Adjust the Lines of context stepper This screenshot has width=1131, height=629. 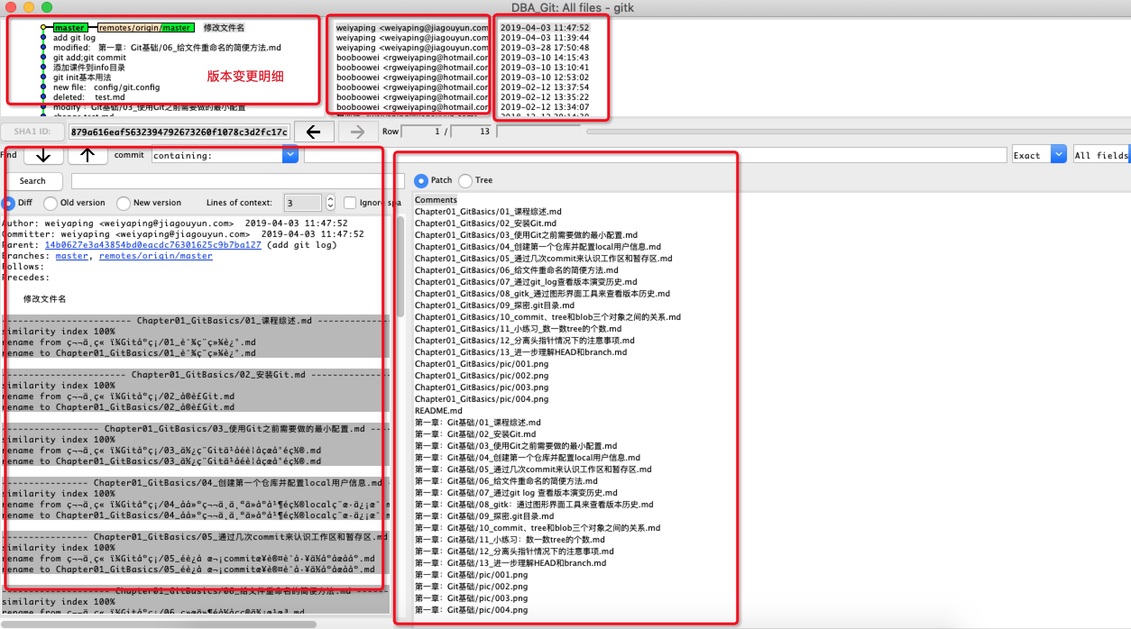click(x=331, y=202)
